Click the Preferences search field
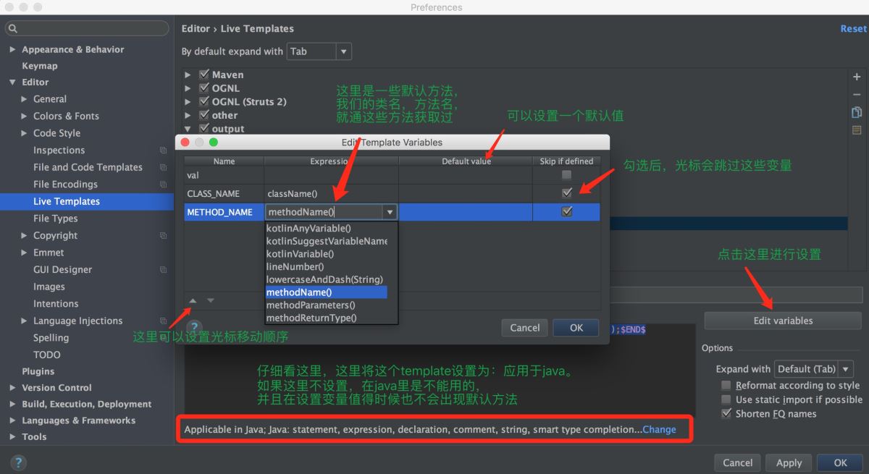 point(87,29)
